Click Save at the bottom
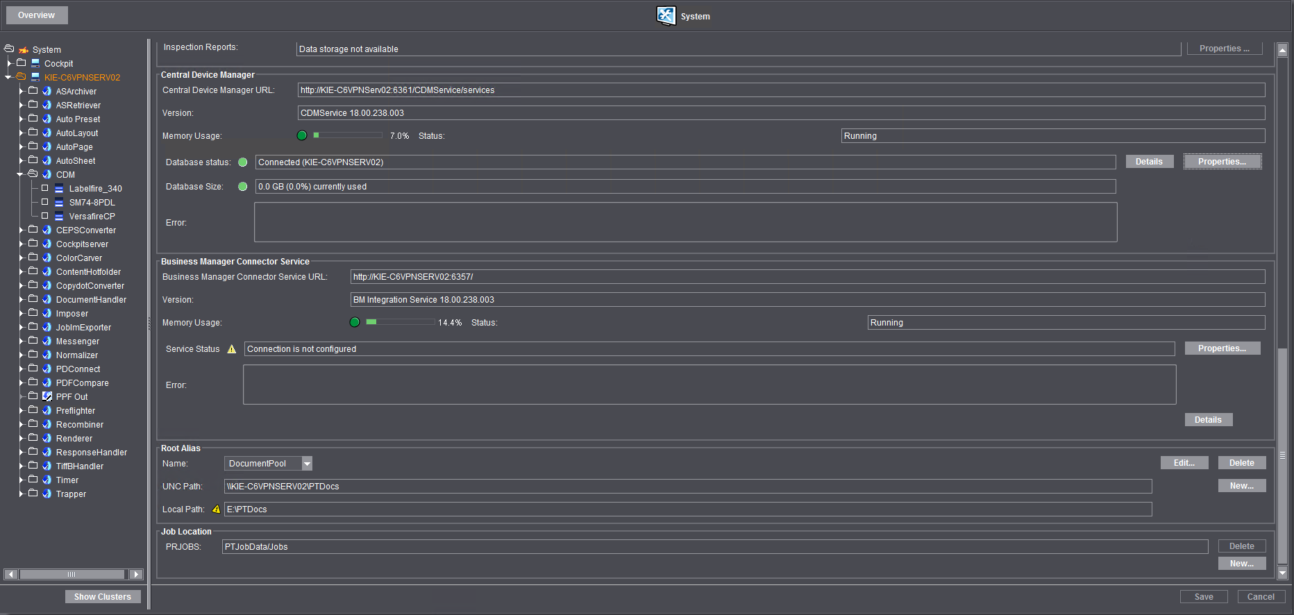Image resolution: width=1294 pixels, height=615 pixels. point(1204,597)
